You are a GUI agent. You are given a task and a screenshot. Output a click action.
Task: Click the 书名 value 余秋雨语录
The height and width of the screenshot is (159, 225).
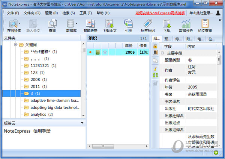tap(197, 94)
